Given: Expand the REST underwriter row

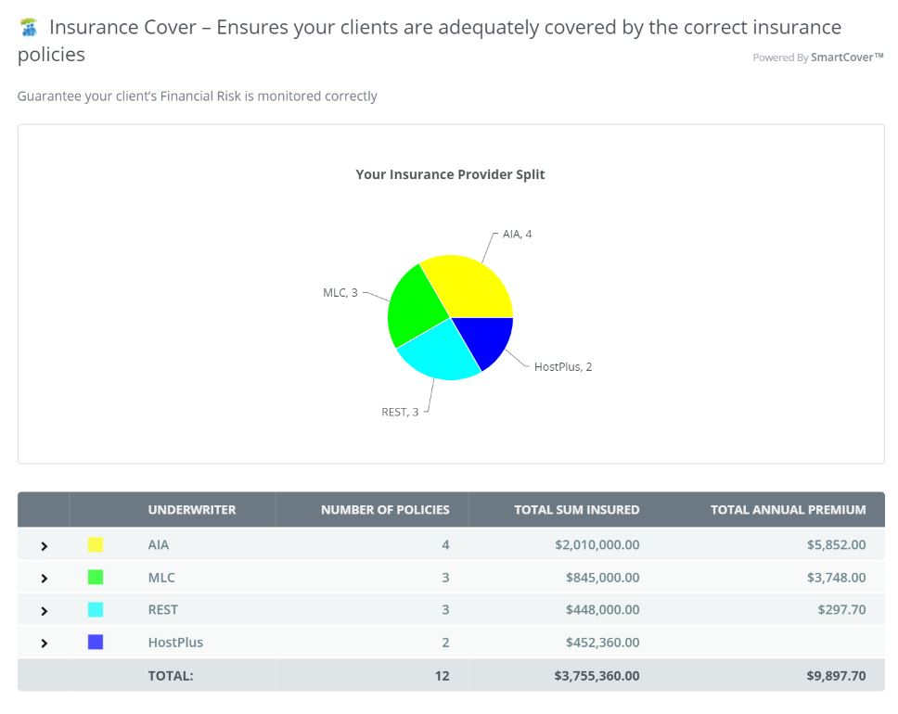Looking at the screenshot, I should coord(44,611).
